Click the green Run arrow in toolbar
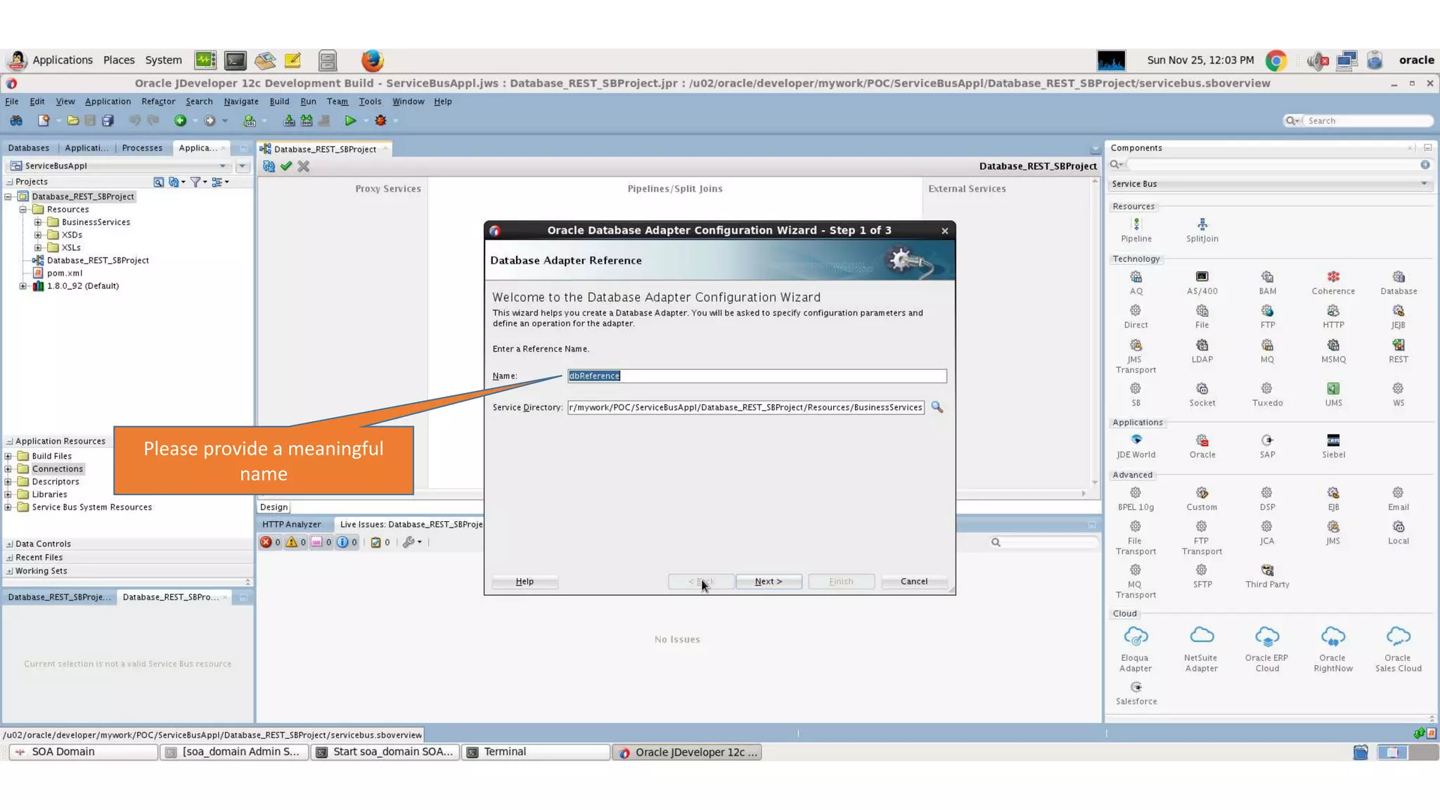The image size is (1440, 810). pyautogui.click(x=350, y=121)
